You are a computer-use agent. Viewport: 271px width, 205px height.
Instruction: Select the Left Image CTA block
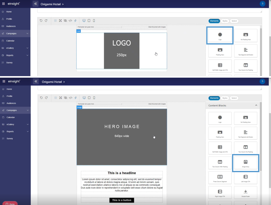[x=246, y=178]
